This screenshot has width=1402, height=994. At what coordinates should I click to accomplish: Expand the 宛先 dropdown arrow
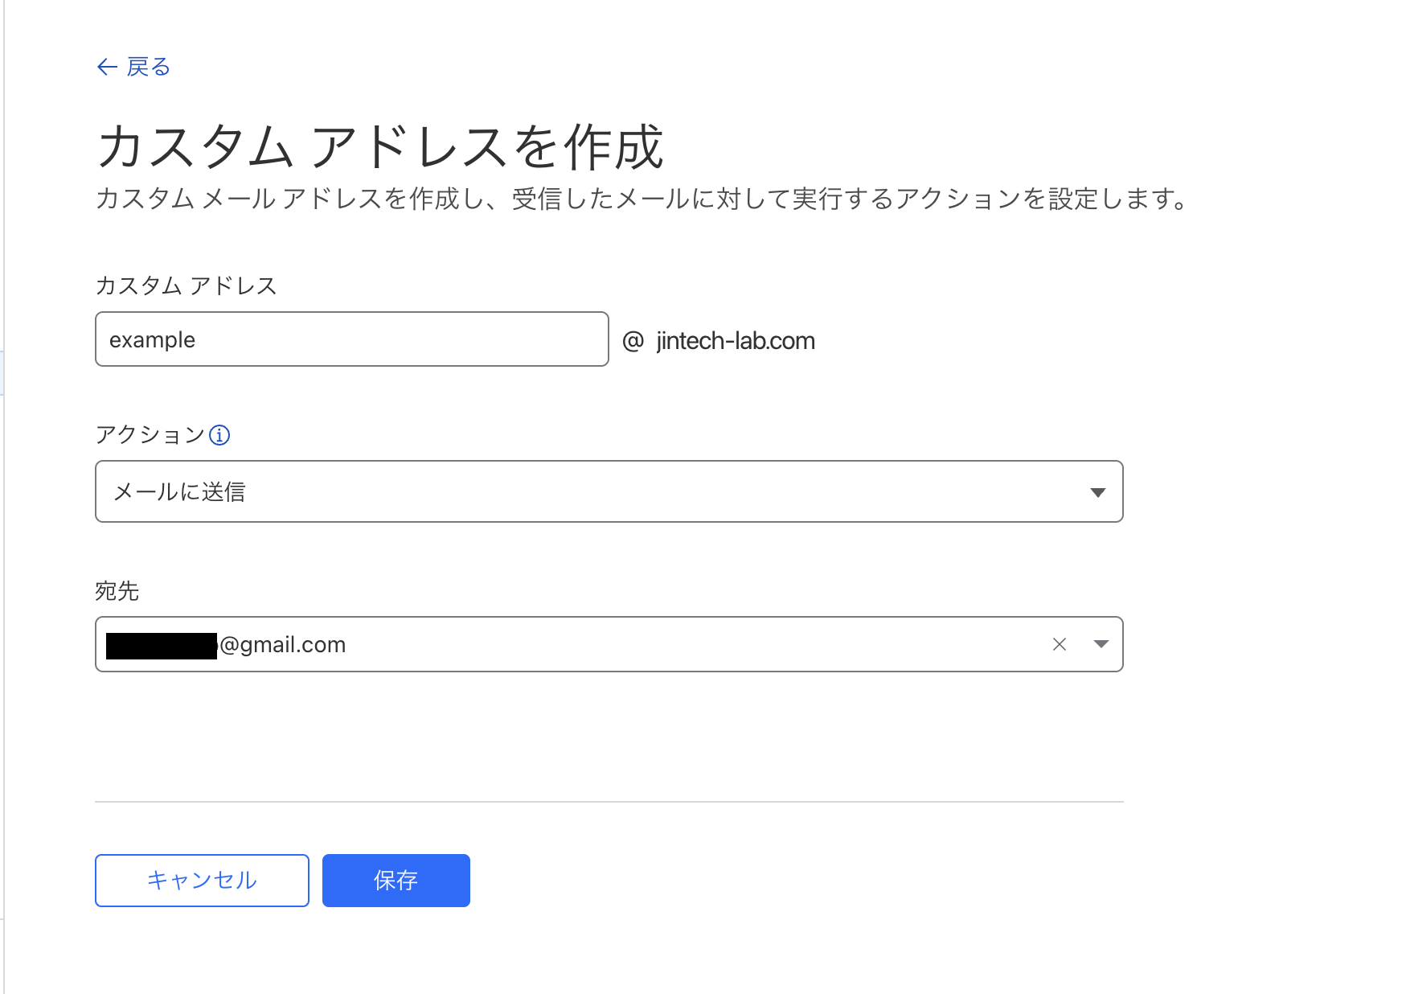1101,644
